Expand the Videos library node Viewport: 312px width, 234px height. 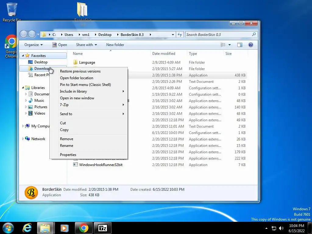click(26, 113)
